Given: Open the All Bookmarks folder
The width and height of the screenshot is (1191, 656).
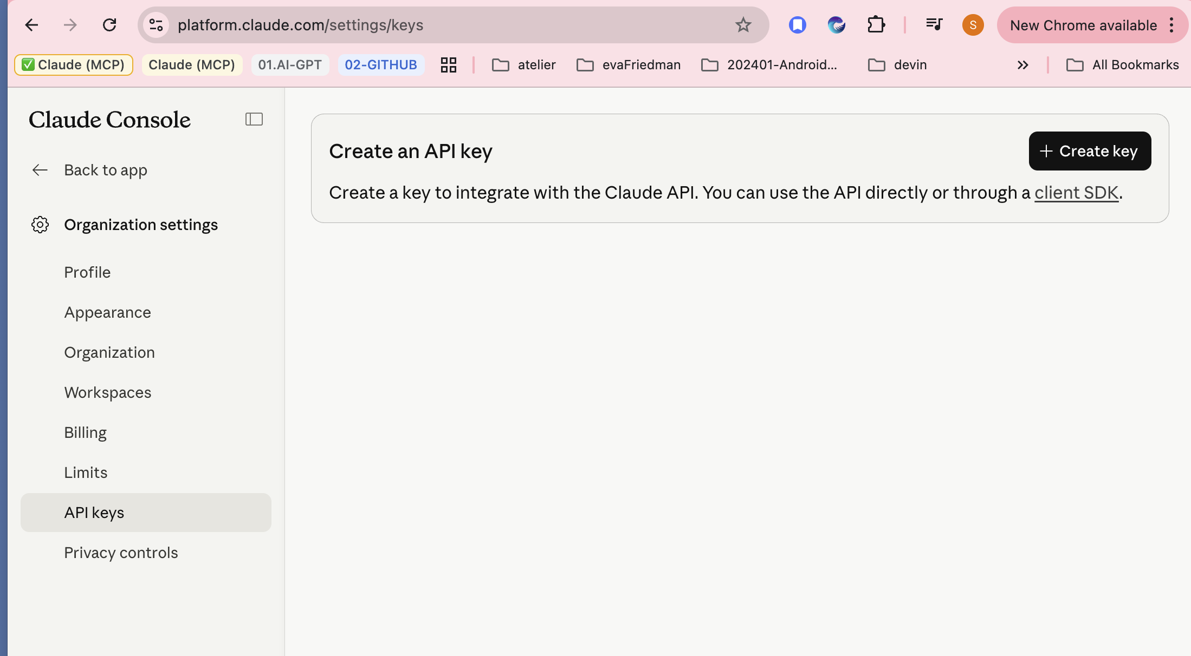Looking at the screenshot, I should (1122, 65).
